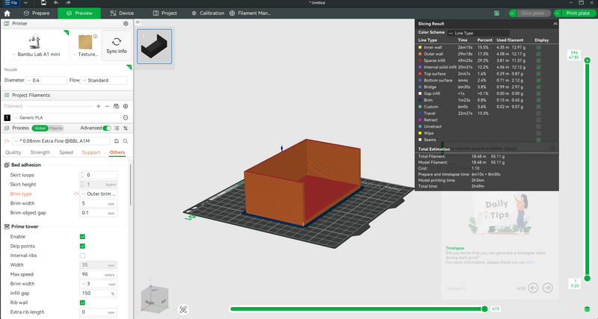Open the Quality settings tab
This screenshot has height=319, width=598.
pos(13,152)
